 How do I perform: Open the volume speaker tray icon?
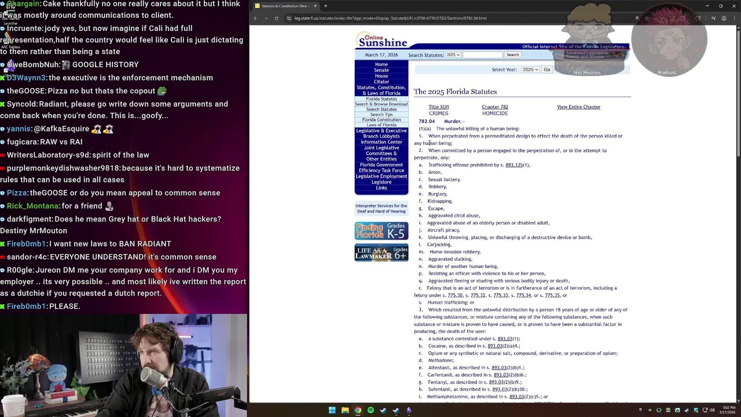tap(712, 410)
